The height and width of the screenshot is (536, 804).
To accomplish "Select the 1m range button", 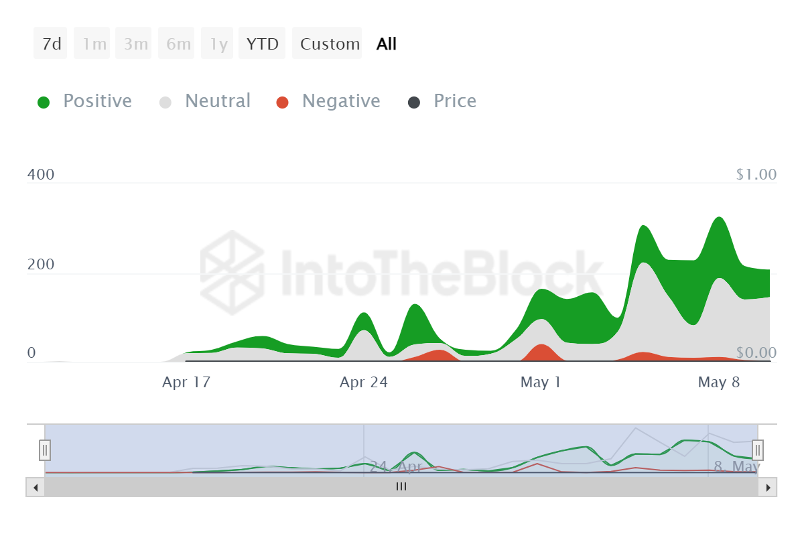I will click(93, 44).
